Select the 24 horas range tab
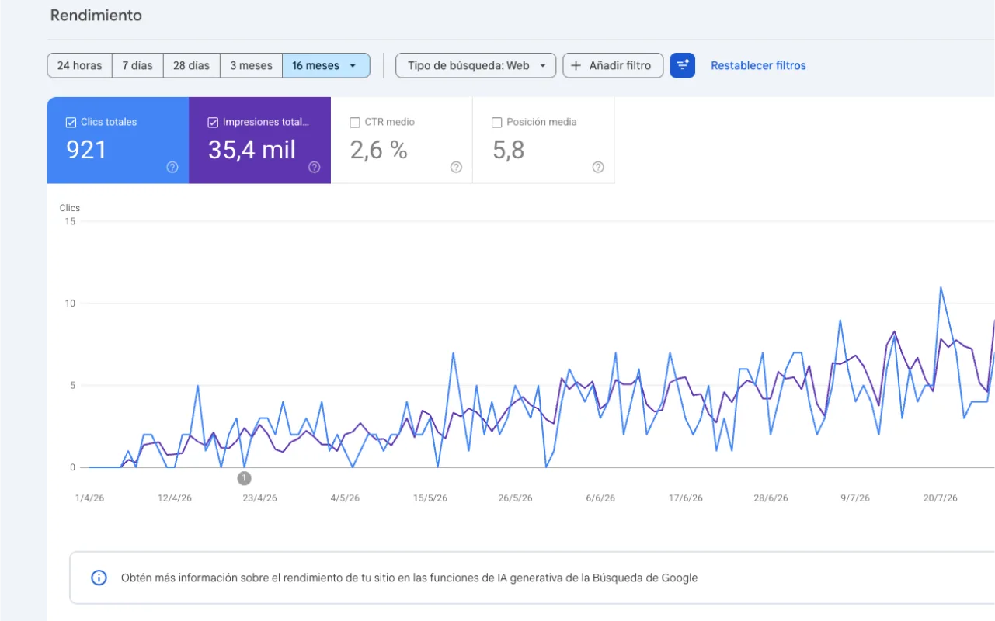995x621 pixels. click(80, 65)
